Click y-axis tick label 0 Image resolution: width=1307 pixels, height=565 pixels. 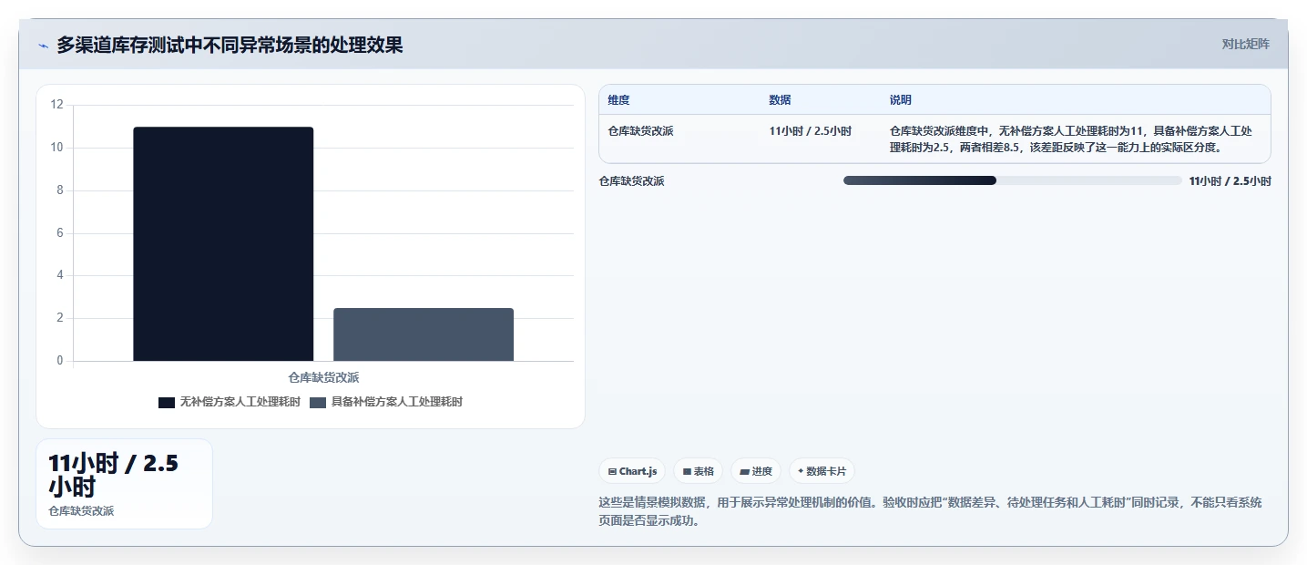pyautogui.click(x=60, y=361)
